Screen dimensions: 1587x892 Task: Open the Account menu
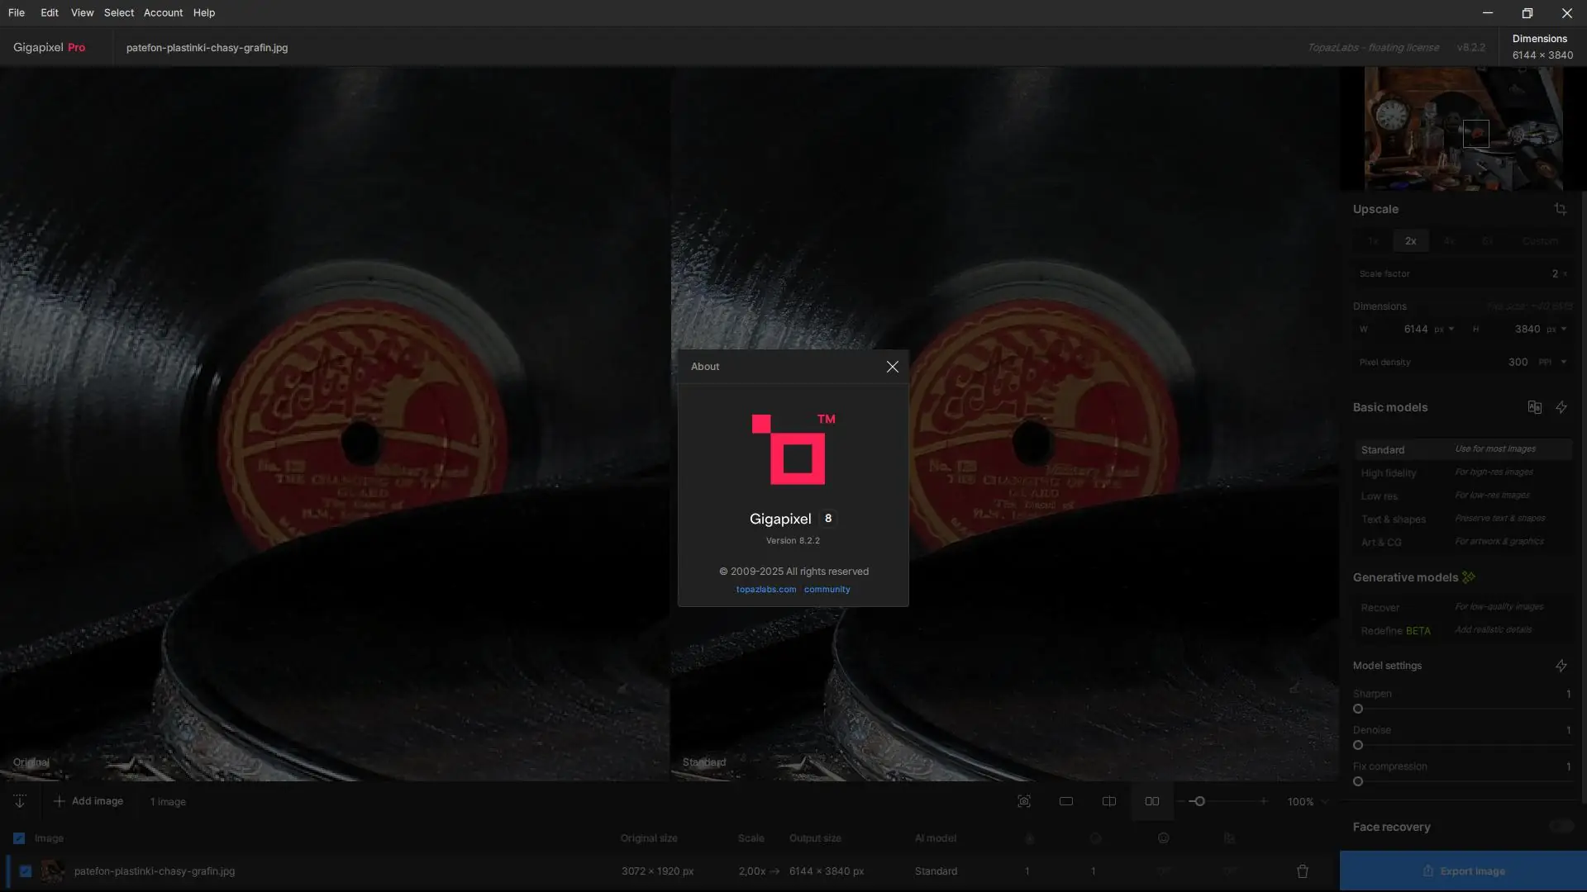coord(163,13)
